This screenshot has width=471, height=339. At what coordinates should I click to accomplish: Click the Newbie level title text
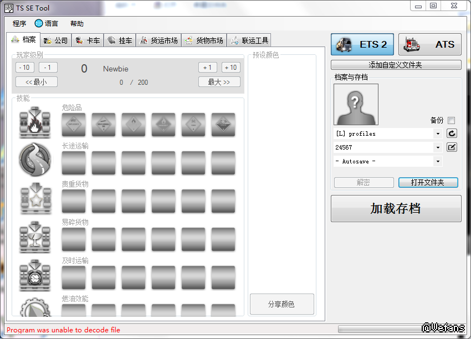pyautogui.click(x=116, y=69)
